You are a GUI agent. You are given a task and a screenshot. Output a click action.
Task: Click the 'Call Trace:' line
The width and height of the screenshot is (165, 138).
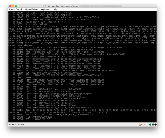(x=24, y=87)
